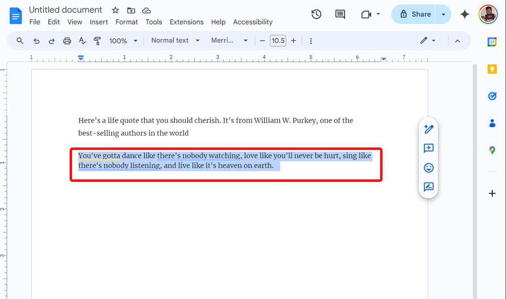The height and width of the screenshot is (299, 506).
Task: Open the Merriweather font dropdown
Action: click(x=230, y=40)
